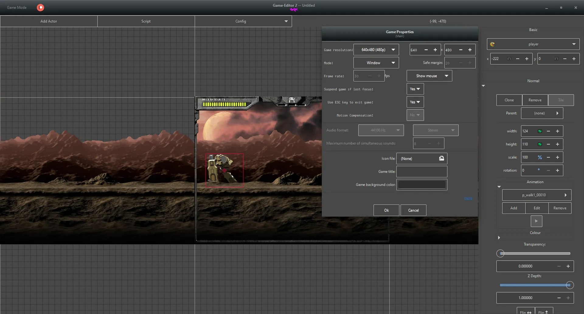Image resolution: width=584 pixels, height=314 pixels.
Task: Click the lock icon in the x position field
Action: tap(509, 59)
